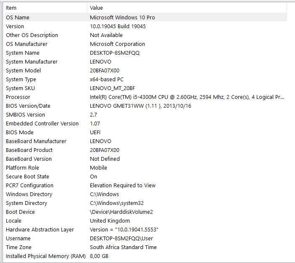Select the Platform Role row
The width and height of the screenshot is (295, 263).
(22, 168)
